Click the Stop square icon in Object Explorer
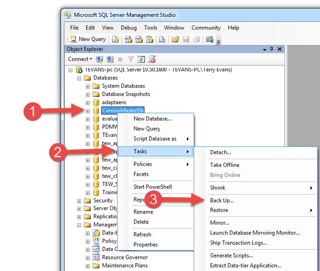Screen dimensions: 320x271 120,60
